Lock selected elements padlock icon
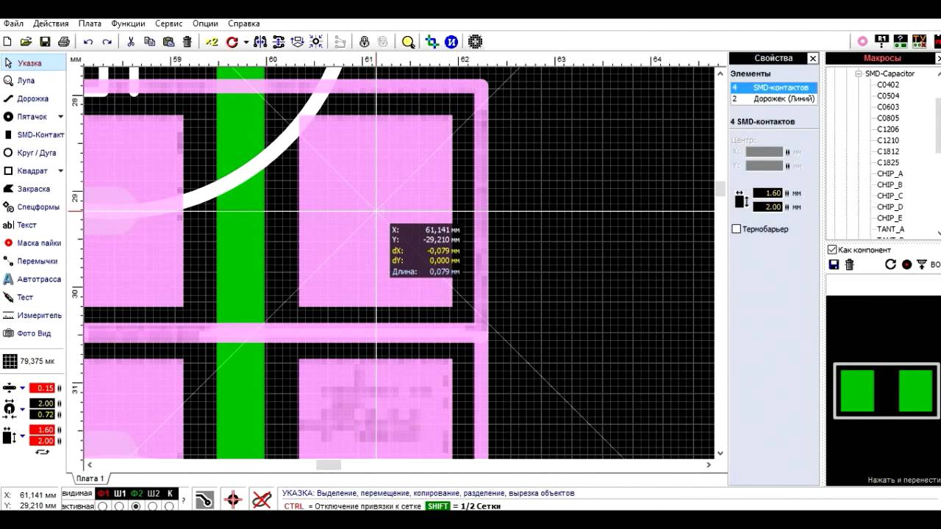Image resolution: width=941 pixels, height=529 pixels. [x=364, y=42]
